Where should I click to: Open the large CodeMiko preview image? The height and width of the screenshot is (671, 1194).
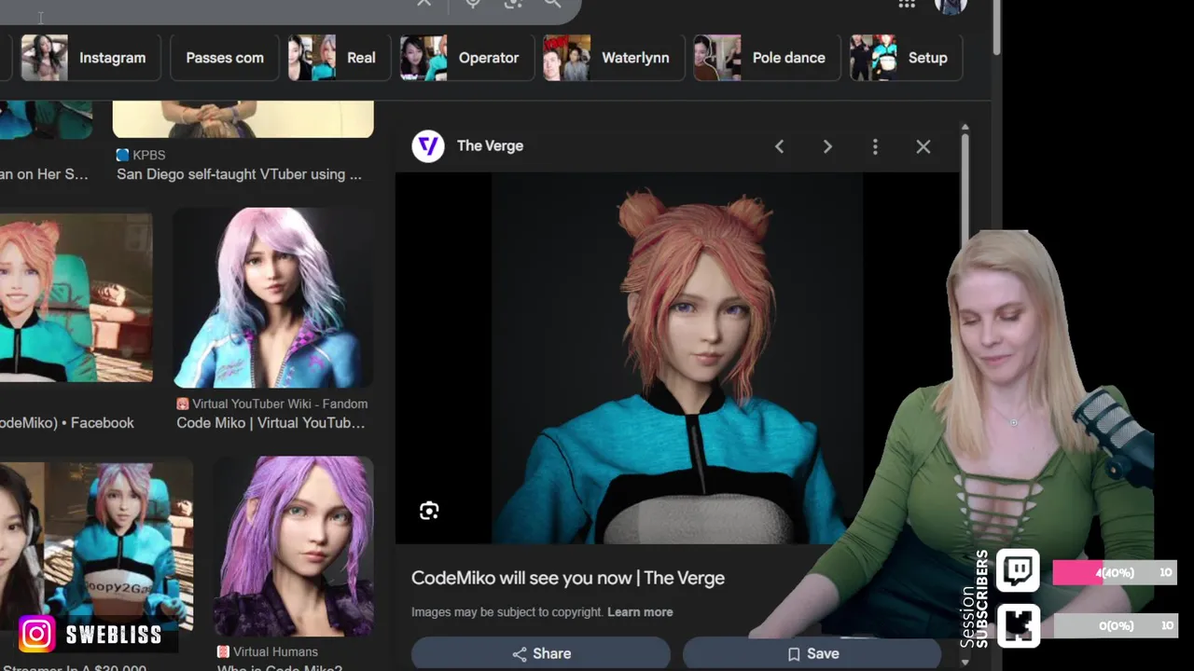pos(677,358)
